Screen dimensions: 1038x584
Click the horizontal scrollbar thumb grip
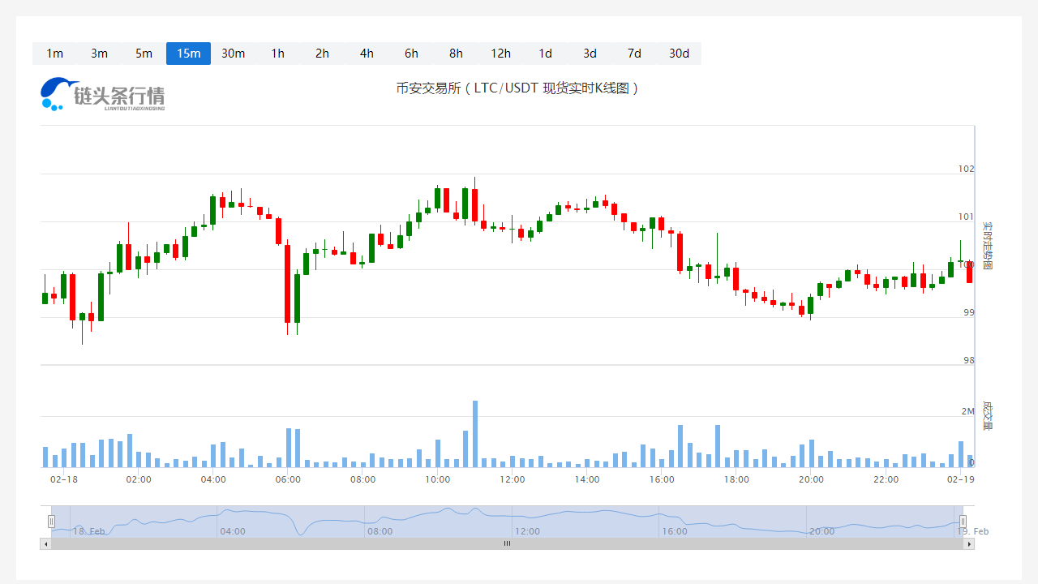[x=507, y=544]
